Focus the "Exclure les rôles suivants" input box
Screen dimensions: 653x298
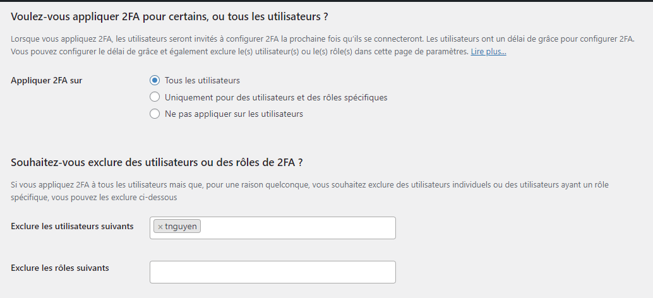(x=272, y=272)
